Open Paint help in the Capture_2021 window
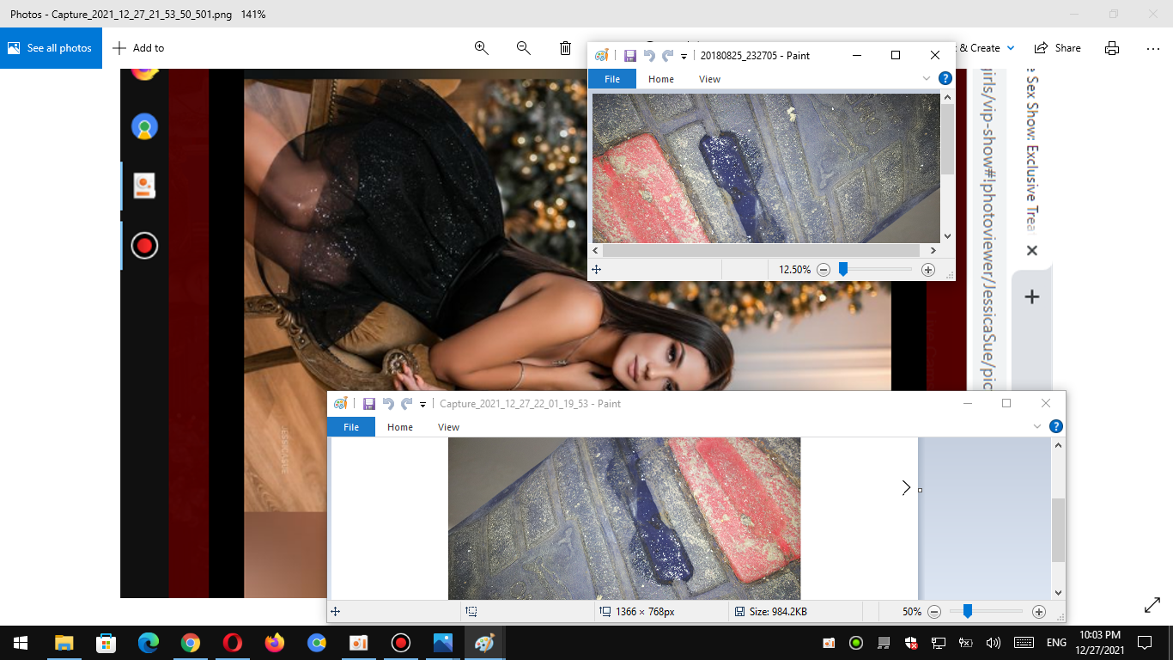The width and height of the screenshot is (1173, 660). [1056, 426]
